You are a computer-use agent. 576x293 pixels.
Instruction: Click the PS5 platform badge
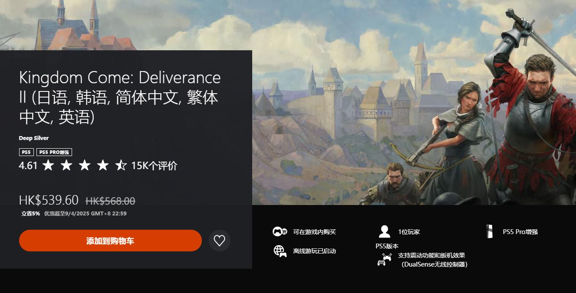coord(26,152)
